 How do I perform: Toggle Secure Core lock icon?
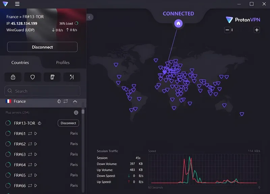pos(13,77)
